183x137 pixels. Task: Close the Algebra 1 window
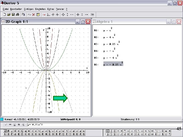[179, 22]
